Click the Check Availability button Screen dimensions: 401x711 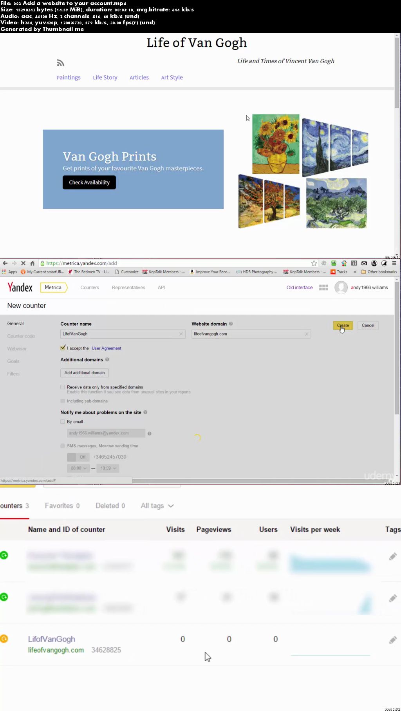pos(89,182)
